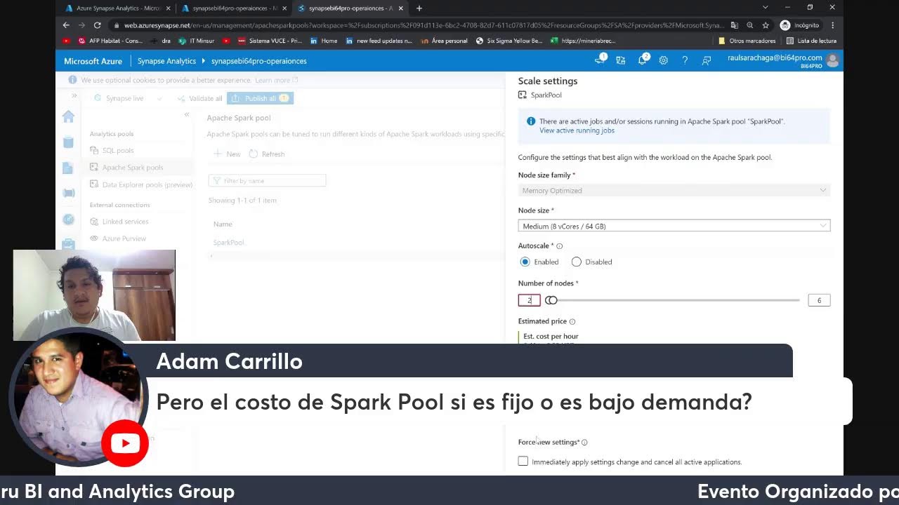Screen dimensions: 899x505
Task: Open the Manage hub toolbox icon
Action: tap(68, 244)
